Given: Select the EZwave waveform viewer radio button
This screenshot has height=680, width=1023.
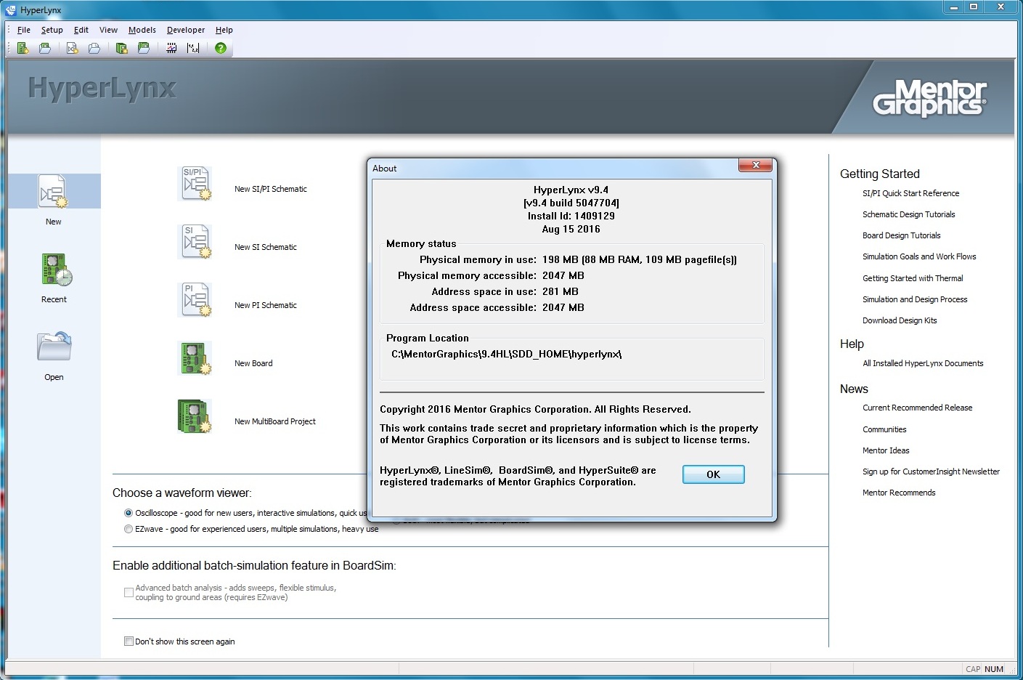Looking at the screenshot, I should [129, 529].
